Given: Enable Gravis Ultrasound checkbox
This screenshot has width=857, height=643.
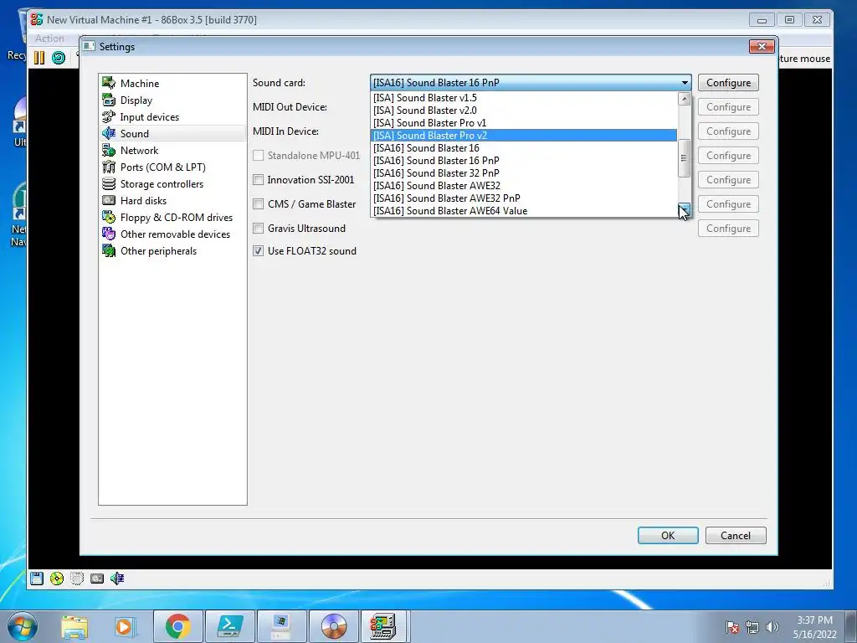Looking at the screenshot, I should coord(259,229).
